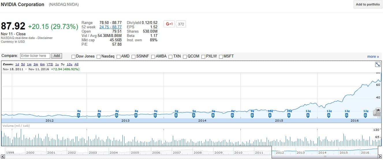Click year 2001 on the overview timeline
Screen dimensions: 383x160
51,152
